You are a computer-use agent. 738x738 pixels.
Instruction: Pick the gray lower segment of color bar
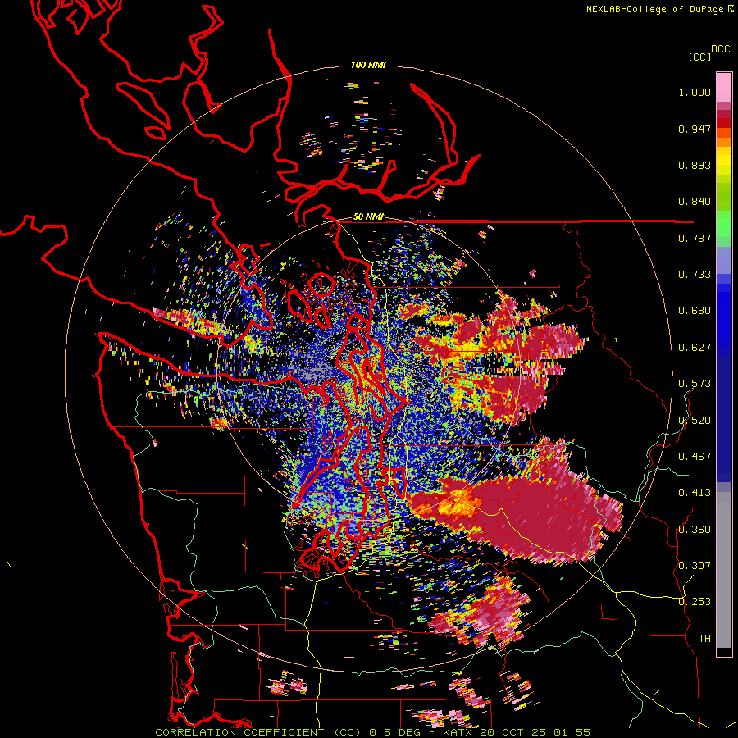[x=724, y=570]
